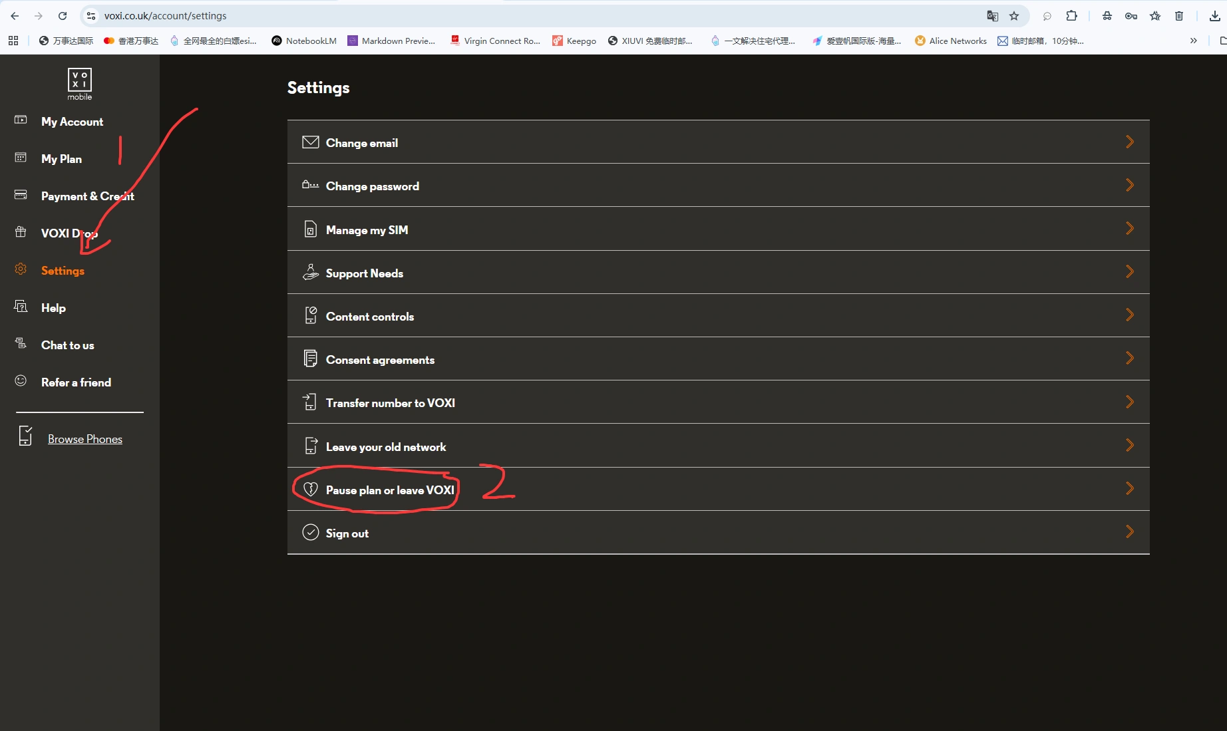The height and width of the screenshot is (731, 1227).
Task: Open My Plan from the sidebar
Action: tap(61, 159)
